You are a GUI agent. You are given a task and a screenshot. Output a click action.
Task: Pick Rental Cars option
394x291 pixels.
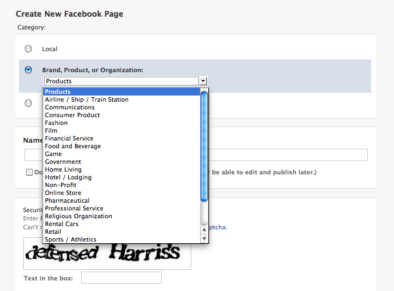122,224
